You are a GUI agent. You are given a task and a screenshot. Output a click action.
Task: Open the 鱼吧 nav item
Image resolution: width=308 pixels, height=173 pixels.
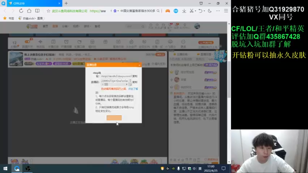click(97, 26)
